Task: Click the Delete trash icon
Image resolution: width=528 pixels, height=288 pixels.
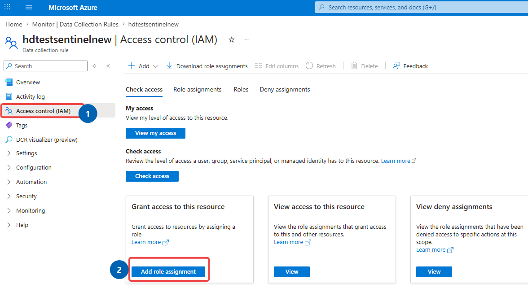Action: point(354,65)
